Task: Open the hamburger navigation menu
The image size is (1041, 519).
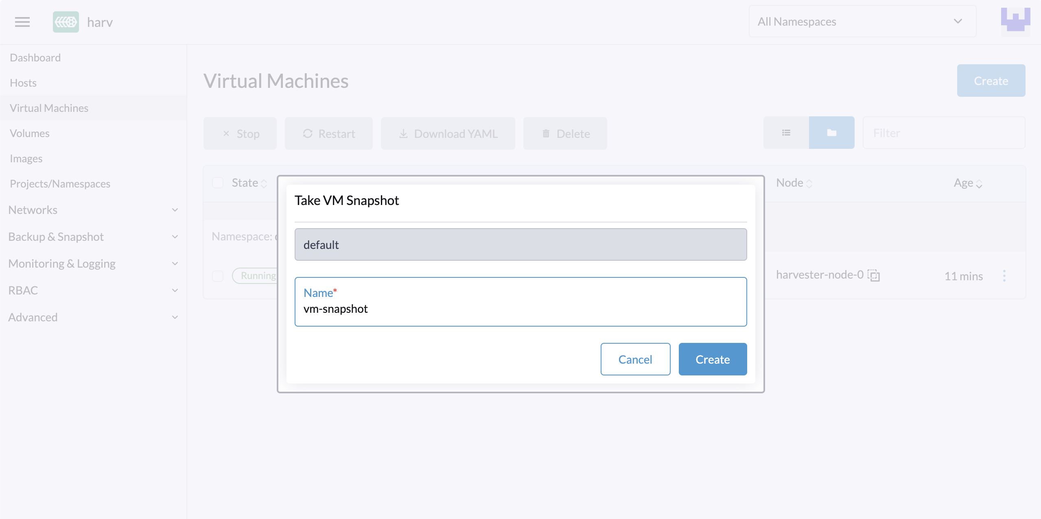Action: click(x=22, y=22)
